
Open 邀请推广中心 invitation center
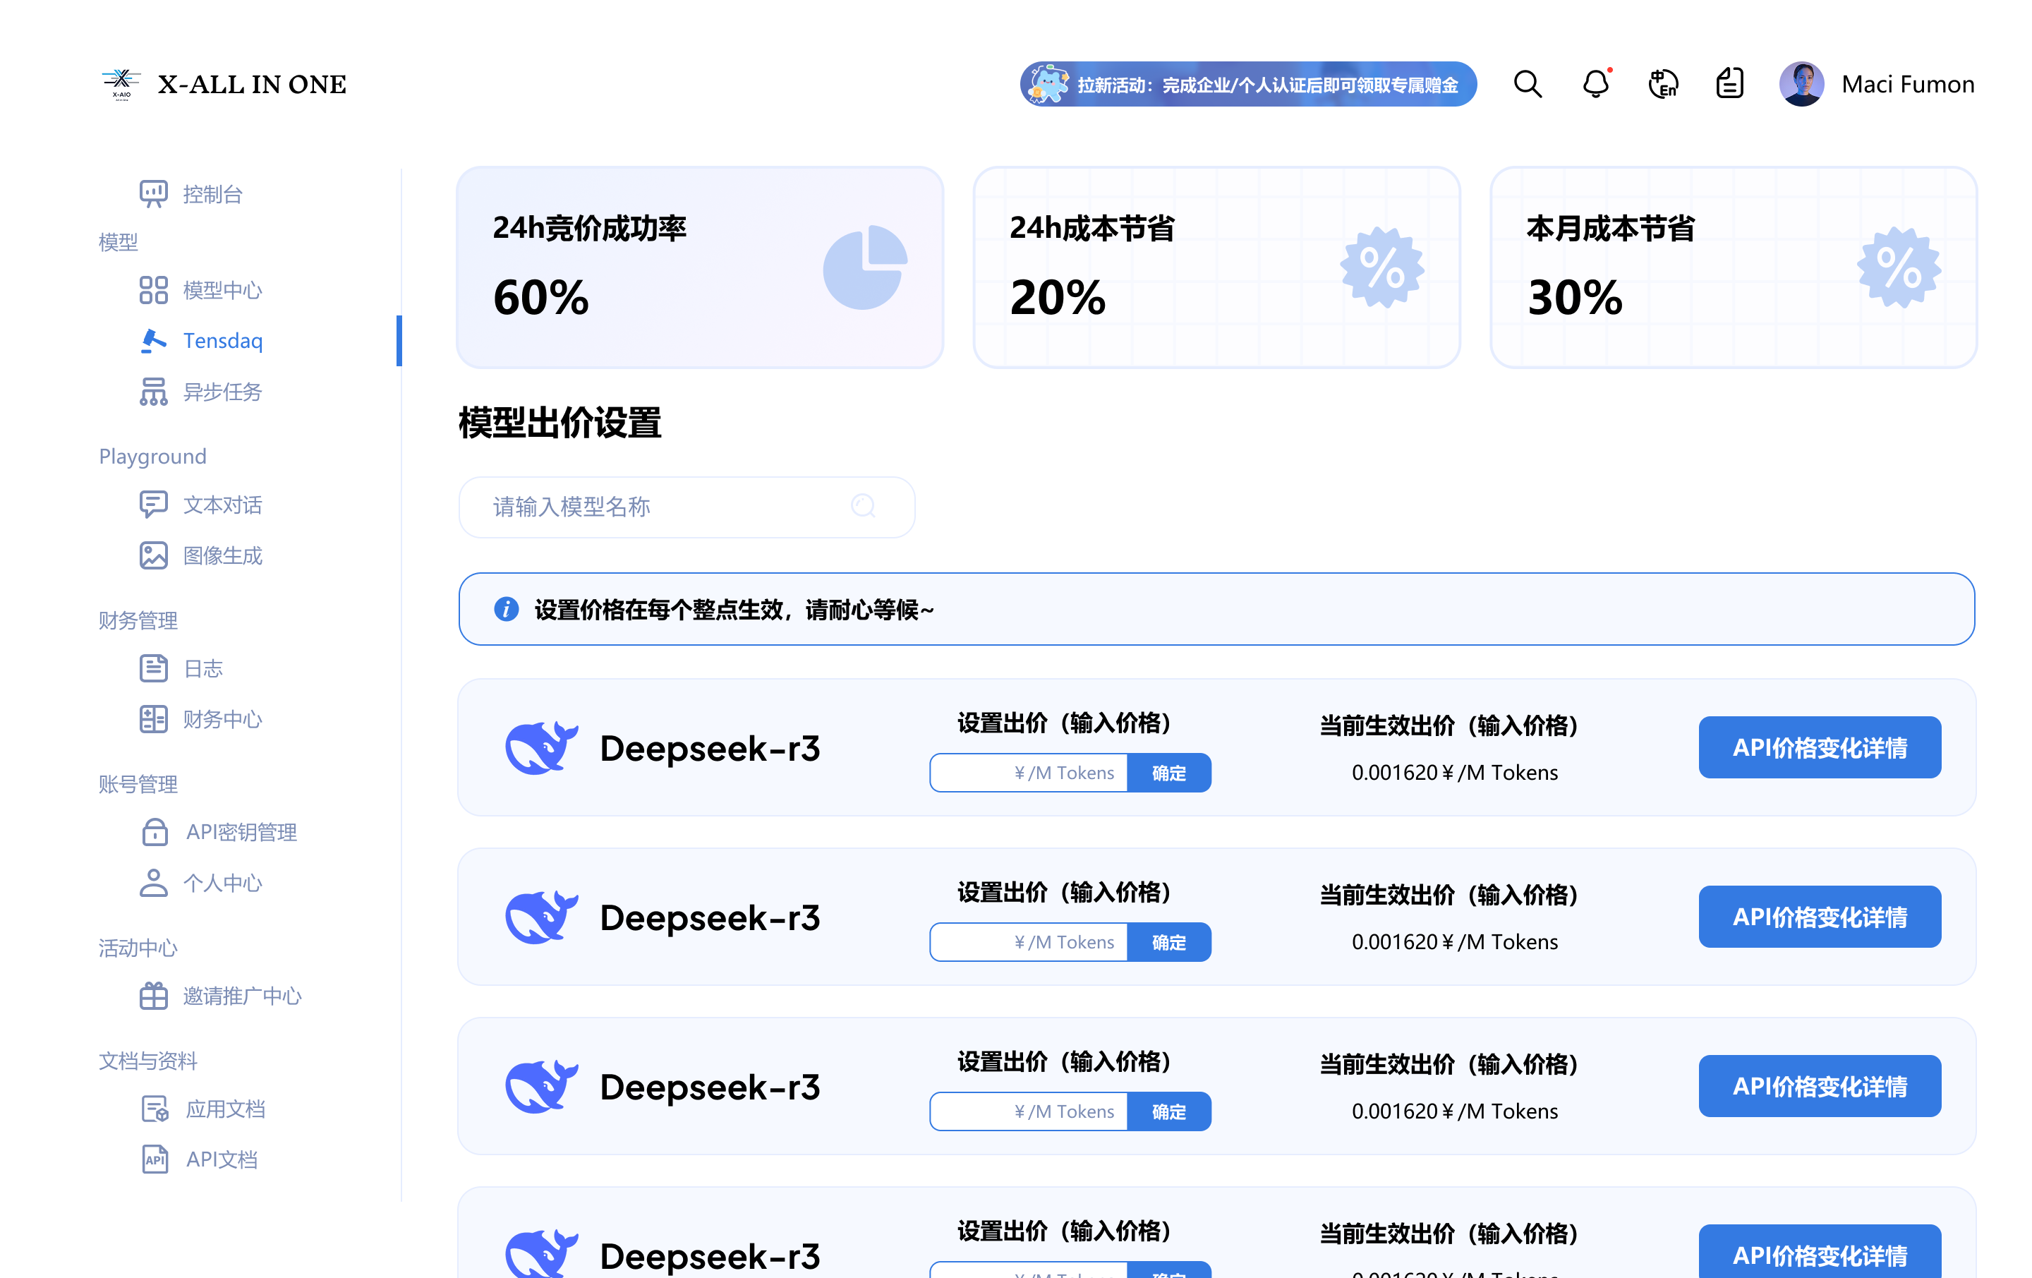[243, 996]
